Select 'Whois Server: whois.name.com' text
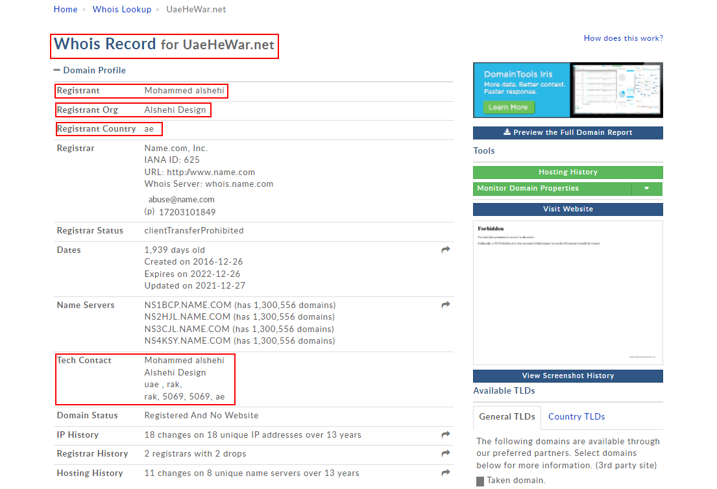The image size is (717, 489). (209, 184)
